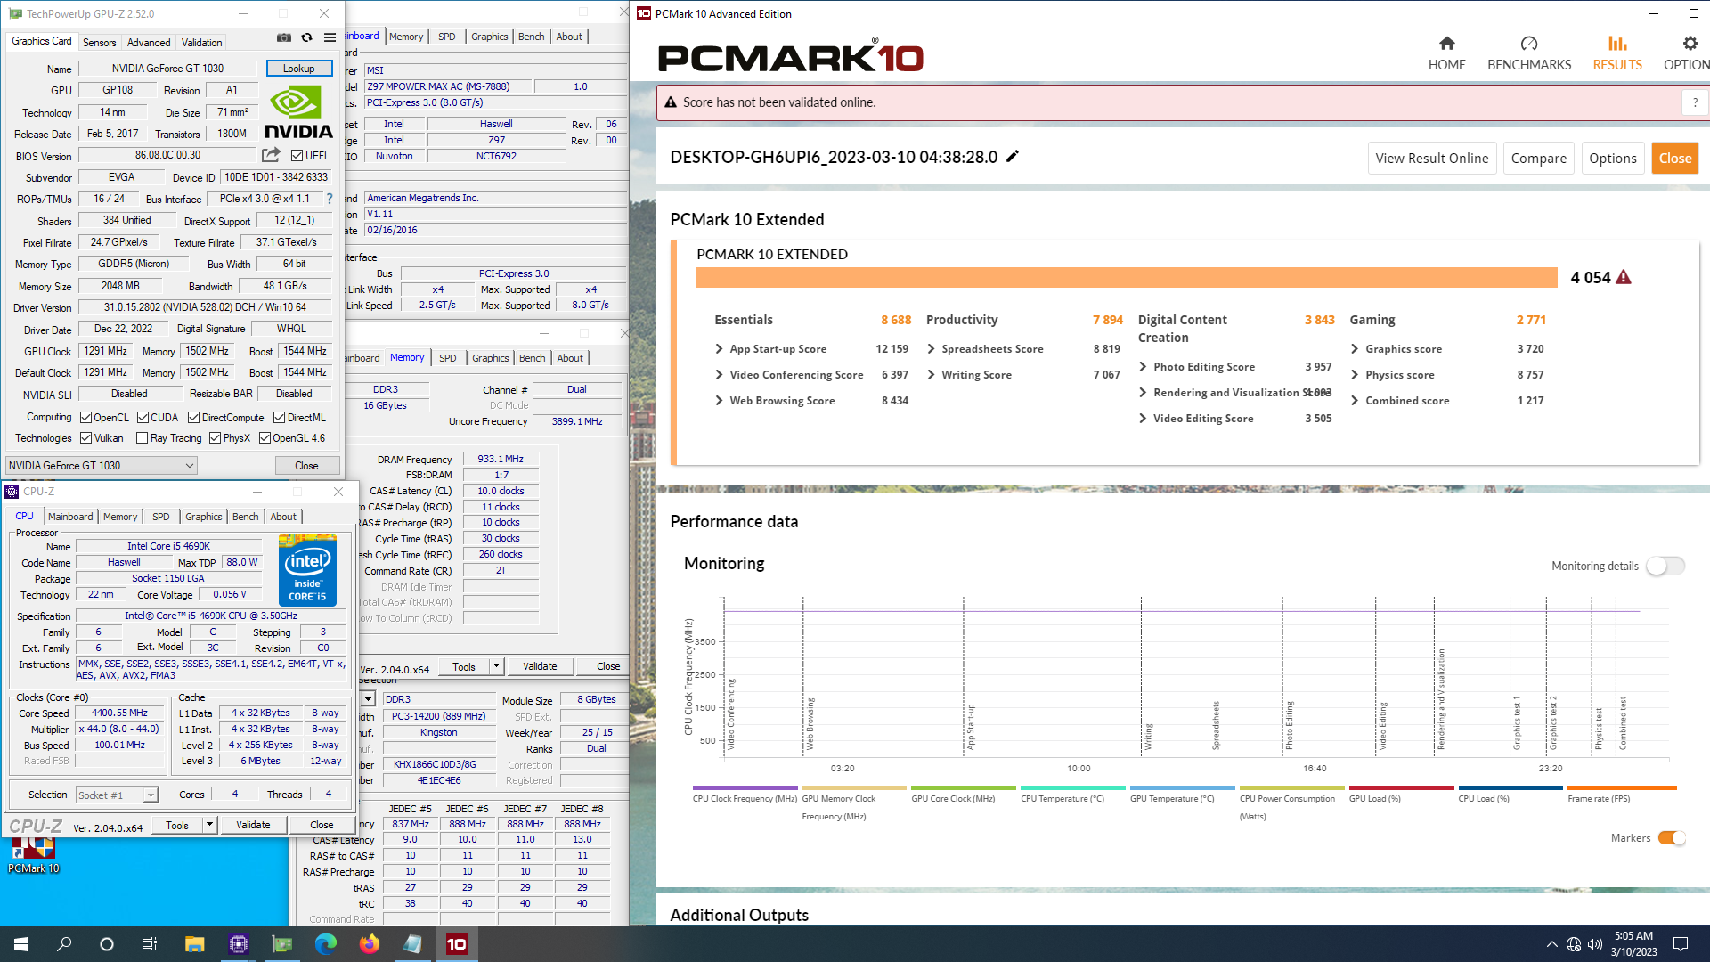Click the CPU Clock Frequency legend color bar

pos(745,787)
